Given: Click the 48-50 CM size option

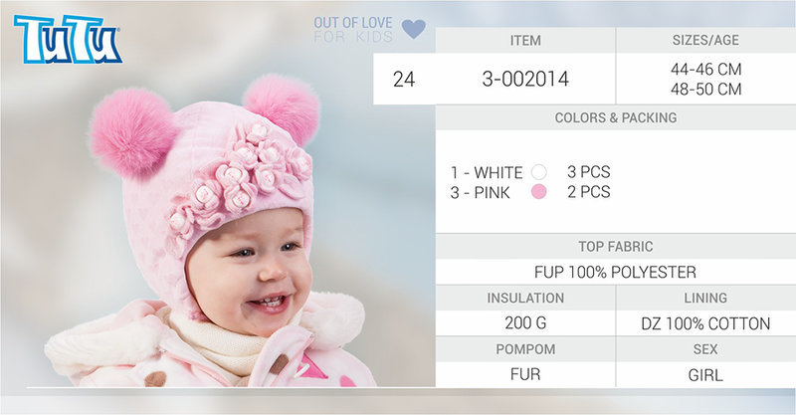Looking at the screenshot, I should click(705, 89).
